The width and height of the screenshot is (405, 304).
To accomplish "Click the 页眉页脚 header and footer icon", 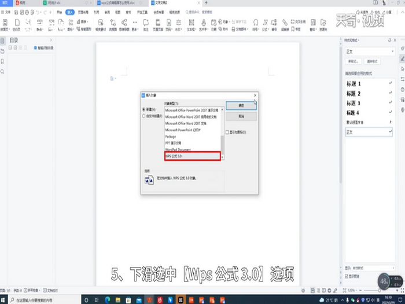I will [x=158, y=25].
